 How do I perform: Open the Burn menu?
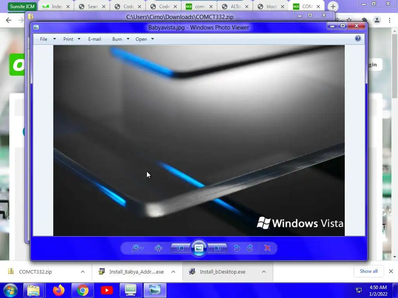117,39
